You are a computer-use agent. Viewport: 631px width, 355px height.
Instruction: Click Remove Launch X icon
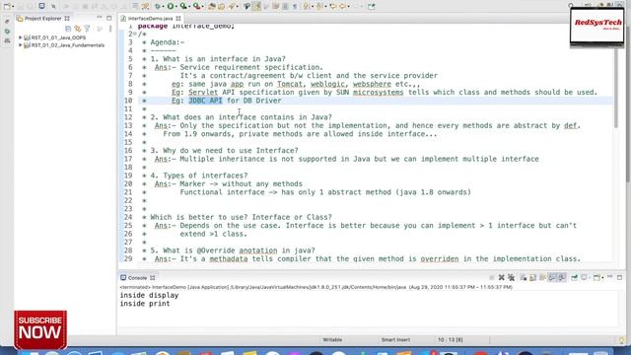(502, 278)
